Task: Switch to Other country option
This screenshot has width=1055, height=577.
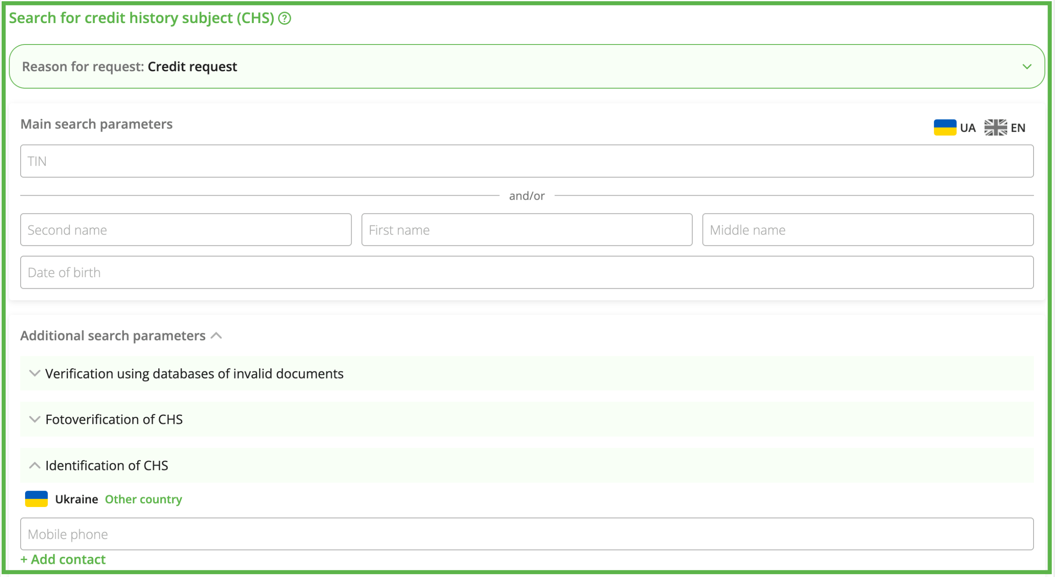Action: coord(143,499)
